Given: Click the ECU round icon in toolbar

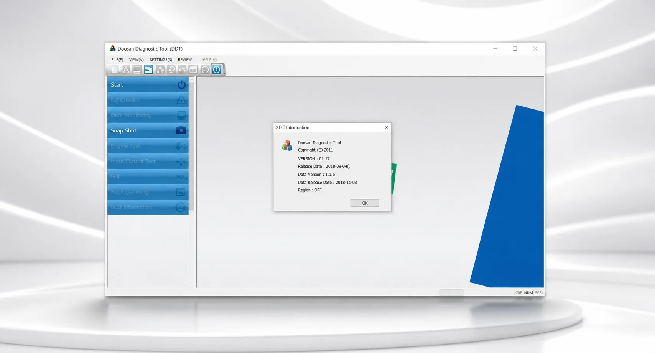Looking at the screenshot, I should pyautogui.click(x=205, y=69).
